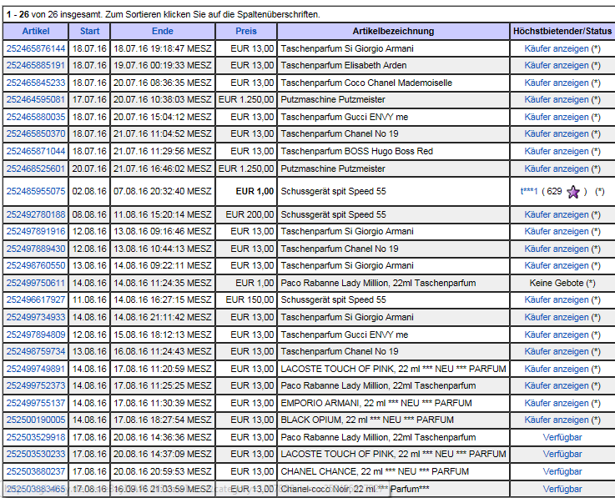Open article number 252465880035
Viewport: 615px width, 498px height.
(36, 117)
